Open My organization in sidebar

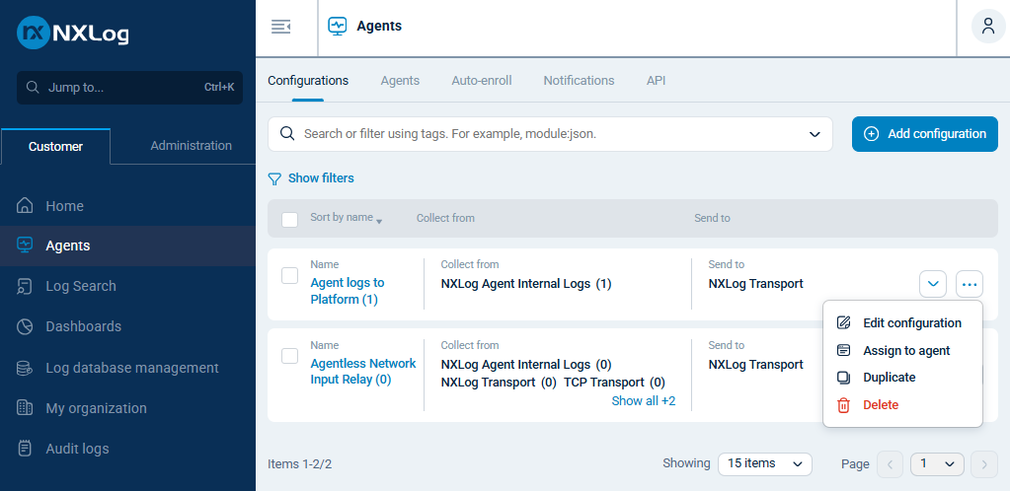point(96,408)
